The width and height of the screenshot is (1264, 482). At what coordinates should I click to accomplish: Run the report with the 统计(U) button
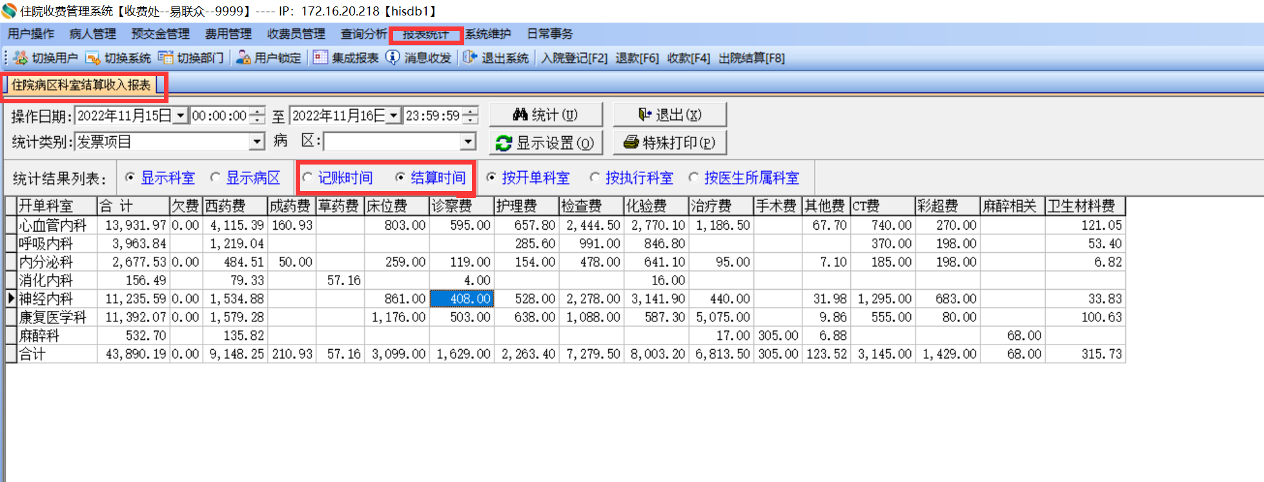coord(545,115)
